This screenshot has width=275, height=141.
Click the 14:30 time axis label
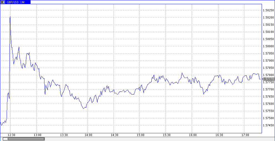(115, 135)
